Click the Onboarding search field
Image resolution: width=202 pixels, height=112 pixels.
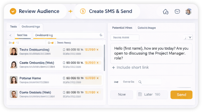pyautogui.click(x=69, y=35)
